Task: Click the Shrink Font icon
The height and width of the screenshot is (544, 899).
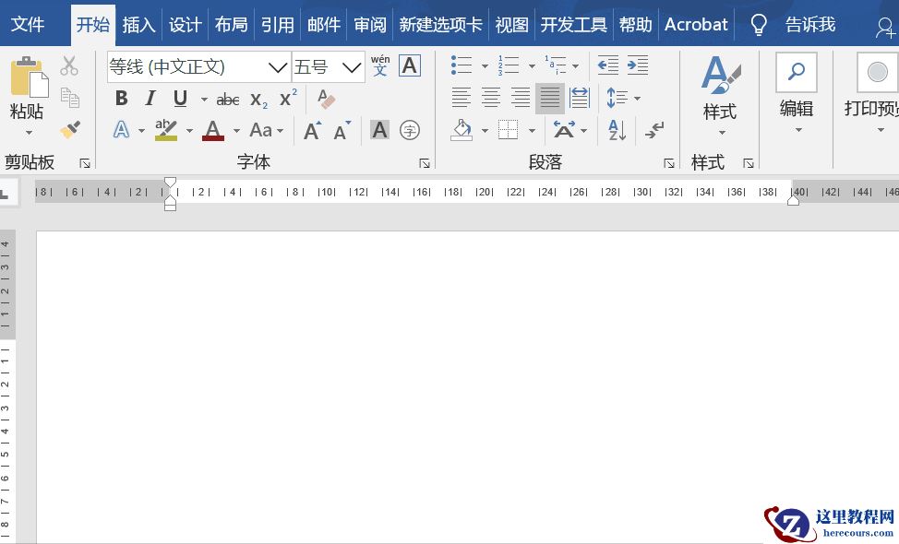Action: click(x=342, y=131)
